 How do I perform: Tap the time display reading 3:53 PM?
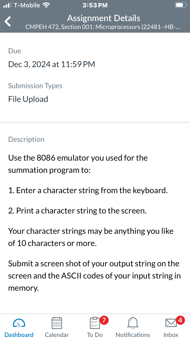tap(95, 5)
